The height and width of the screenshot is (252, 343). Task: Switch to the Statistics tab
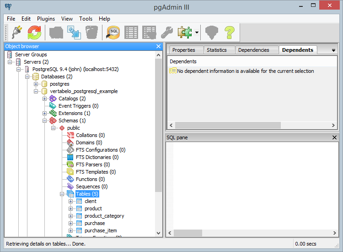216,50
